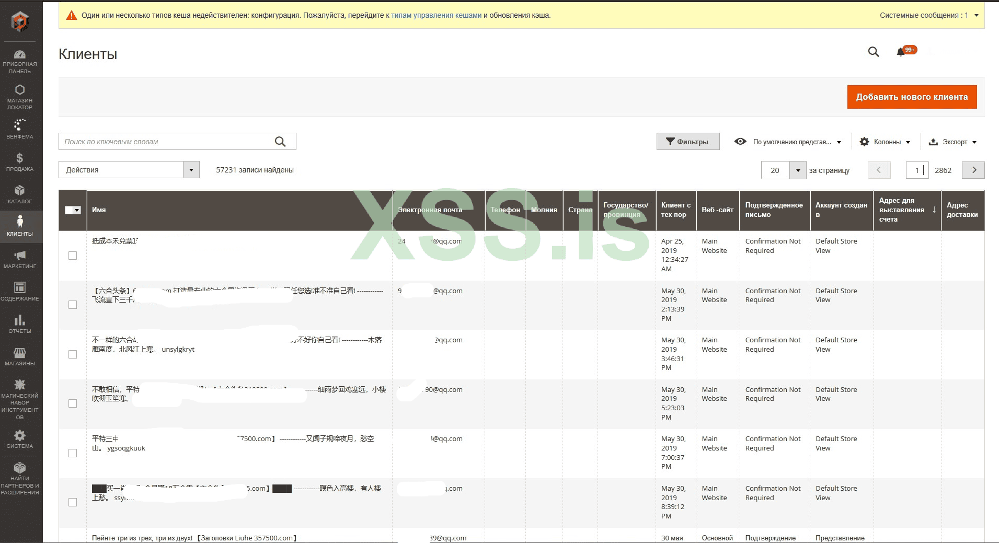The image size is (999, 543).
Task: Sort by the Имя column header
Action: pos(239,210)
